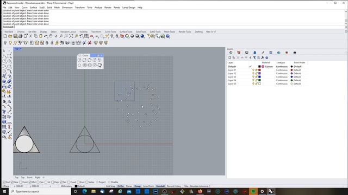Toggle the Gumball status button
The width and height of the screenshot is (348, 195).
(x=160, y=186)
